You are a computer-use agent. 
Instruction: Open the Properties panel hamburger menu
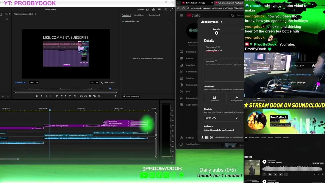131,15
